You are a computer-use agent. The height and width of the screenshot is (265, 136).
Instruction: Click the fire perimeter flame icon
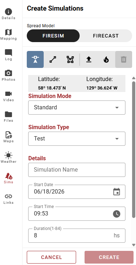106,59
